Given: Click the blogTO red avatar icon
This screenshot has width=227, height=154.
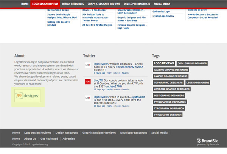Looking at the screenshot, I should 88,81.
